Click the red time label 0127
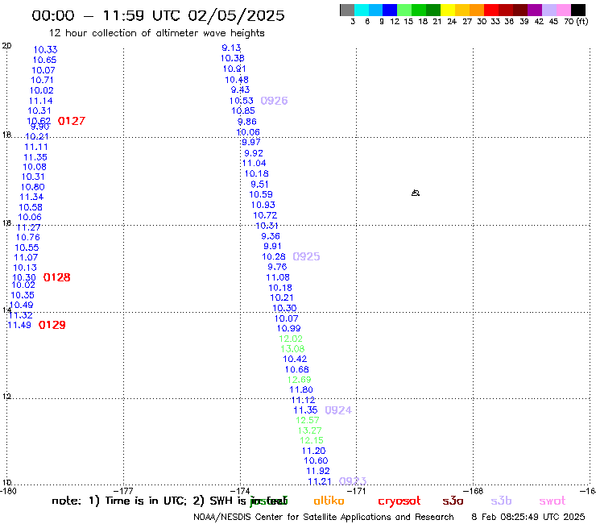Screen dimensions: 596x524 72,121
